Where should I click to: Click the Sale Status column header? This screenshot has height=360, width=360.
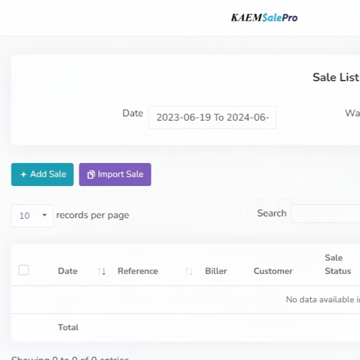point(337,264)
